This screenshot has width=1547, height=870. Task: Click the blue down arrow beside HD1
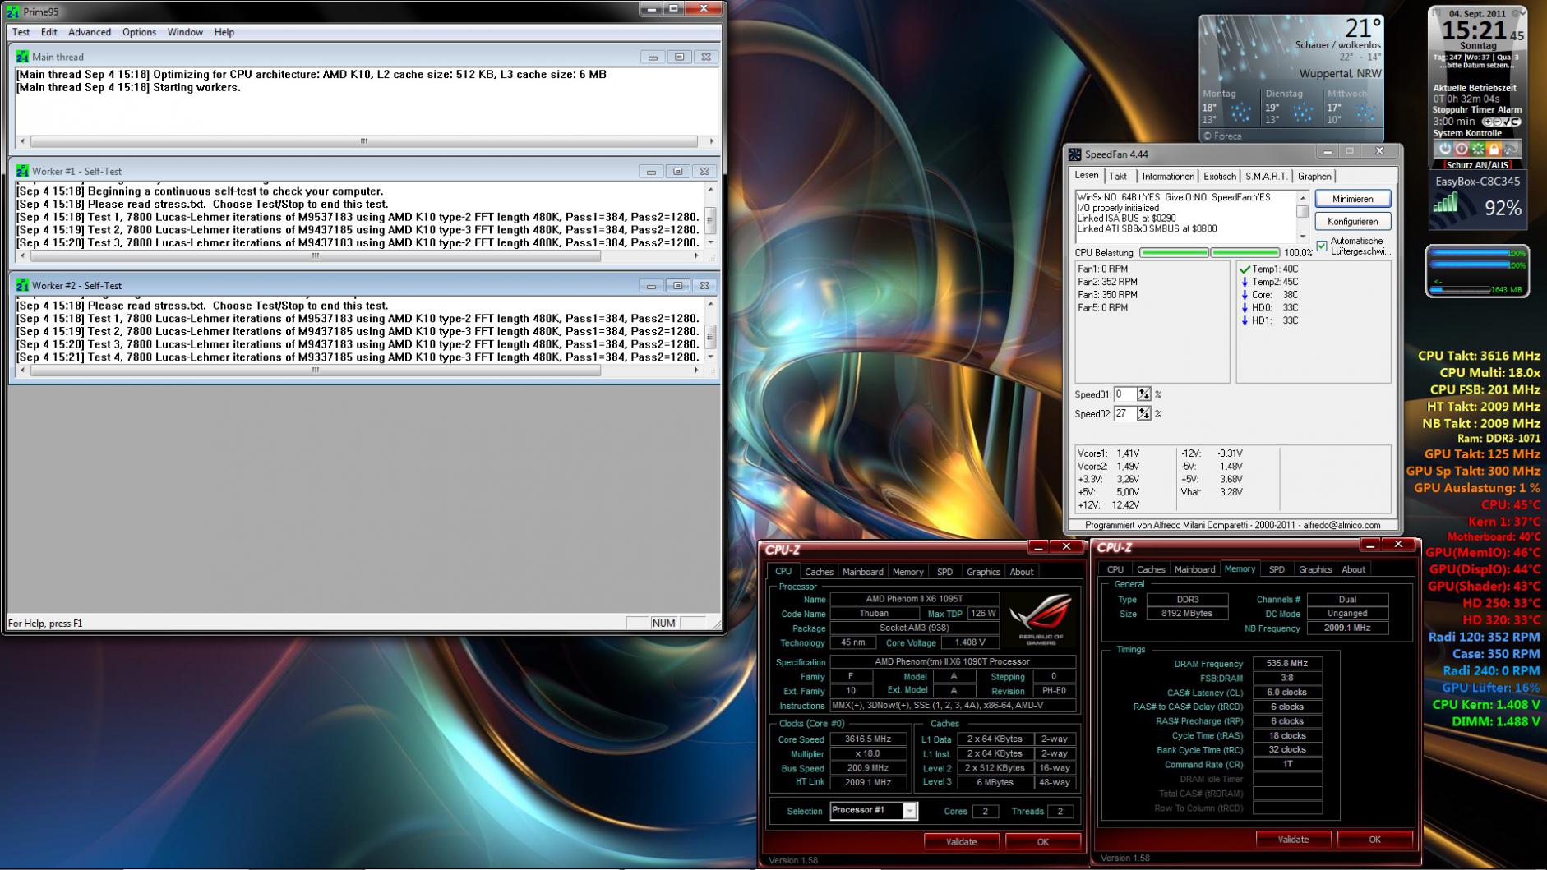pos(1245,320)
